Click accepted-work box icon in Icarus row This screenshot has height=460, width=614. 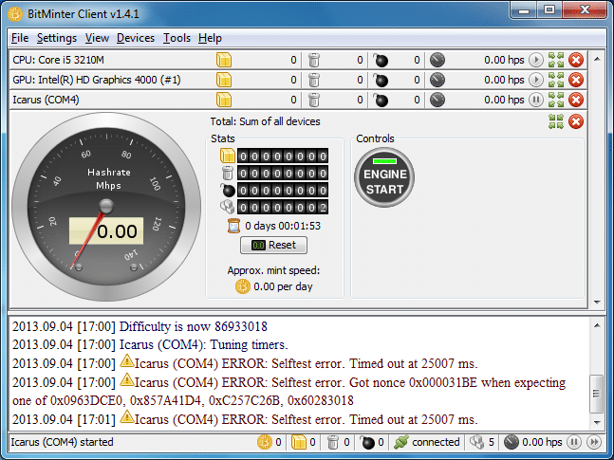224,100
